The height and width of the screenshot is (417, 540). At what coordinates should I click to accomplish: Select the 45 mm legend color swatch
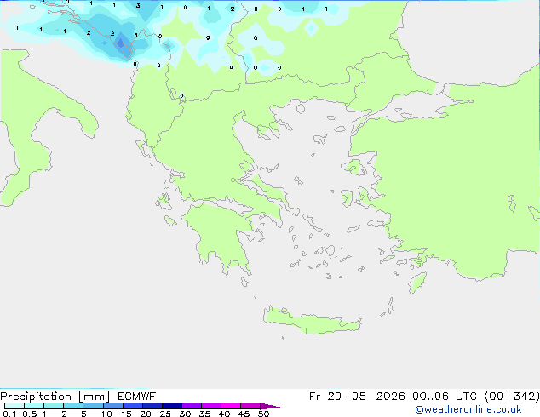(250, 406)
